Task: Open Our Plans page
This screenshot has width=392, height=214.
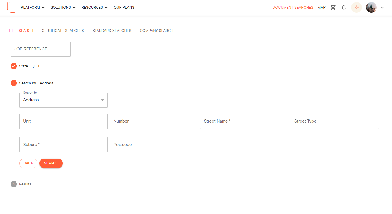Action: click(124, 7)
